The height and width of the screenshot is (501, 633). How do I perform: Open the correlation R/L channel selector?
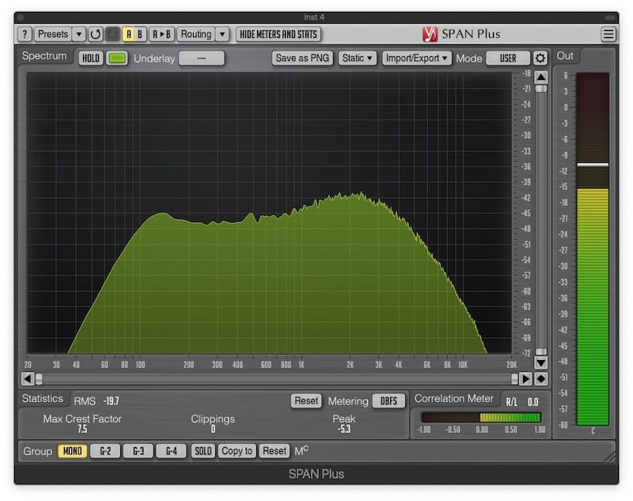[x=511, y=402]
